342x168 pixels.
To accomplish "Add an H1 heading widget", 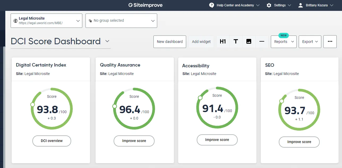I will (x=223, y=42).
